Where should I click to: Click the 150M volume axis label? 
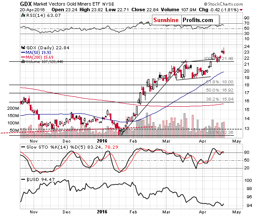(x=13, y=116)
